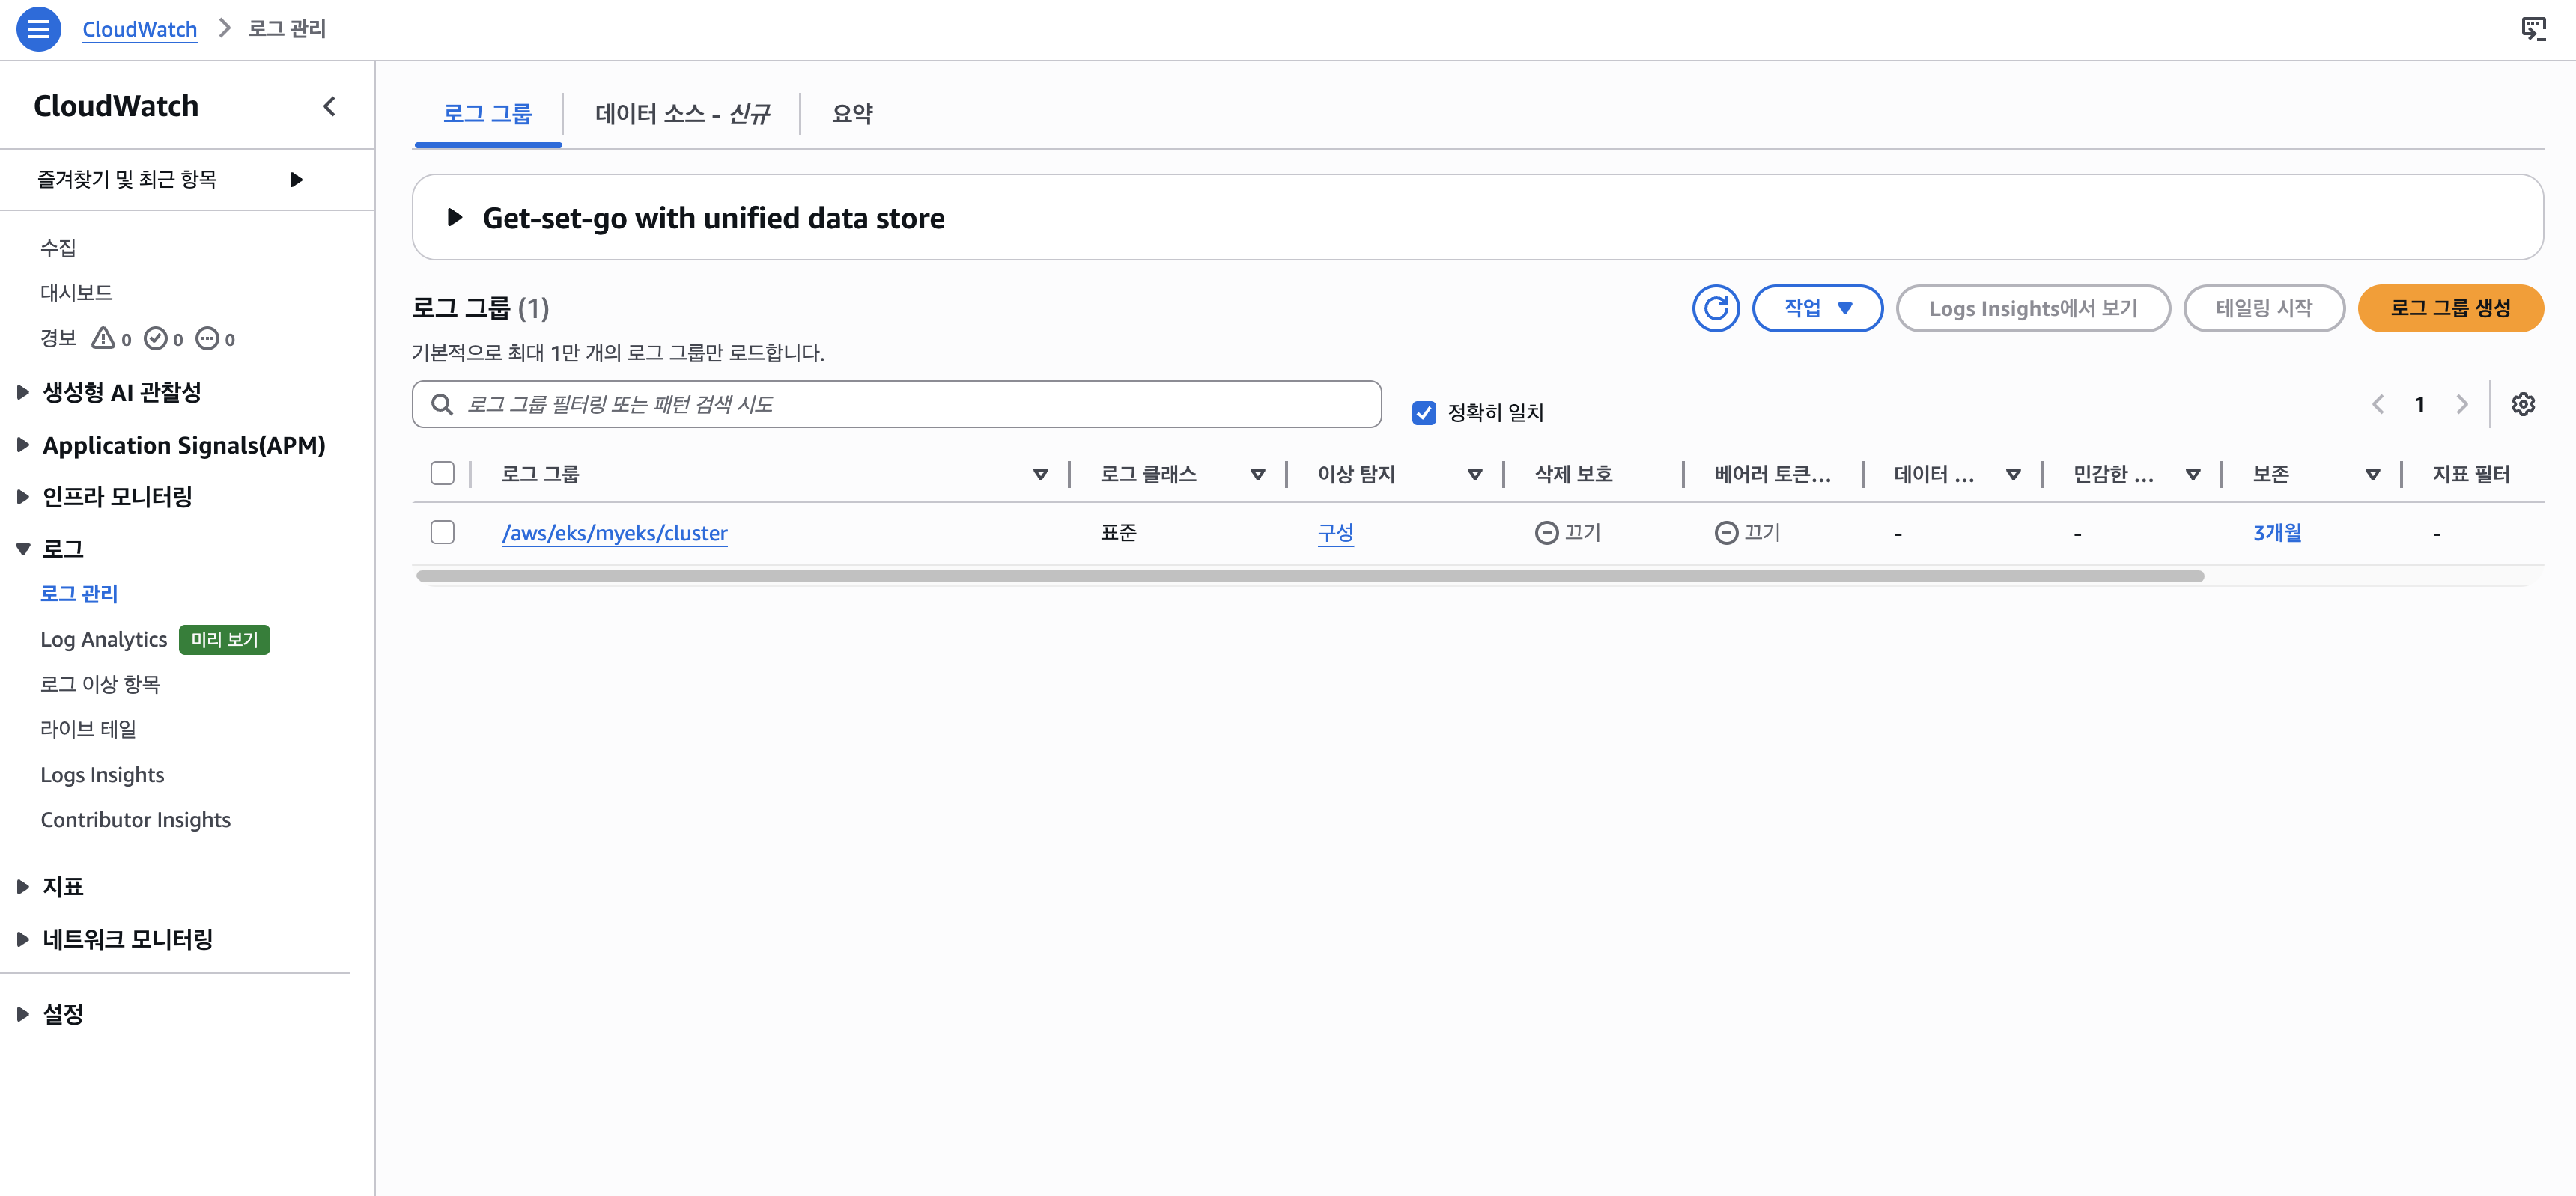Open the 로그 클래스 column filter
Viewport: 2576px width, 1196px height.
(x=1257, y=474)
